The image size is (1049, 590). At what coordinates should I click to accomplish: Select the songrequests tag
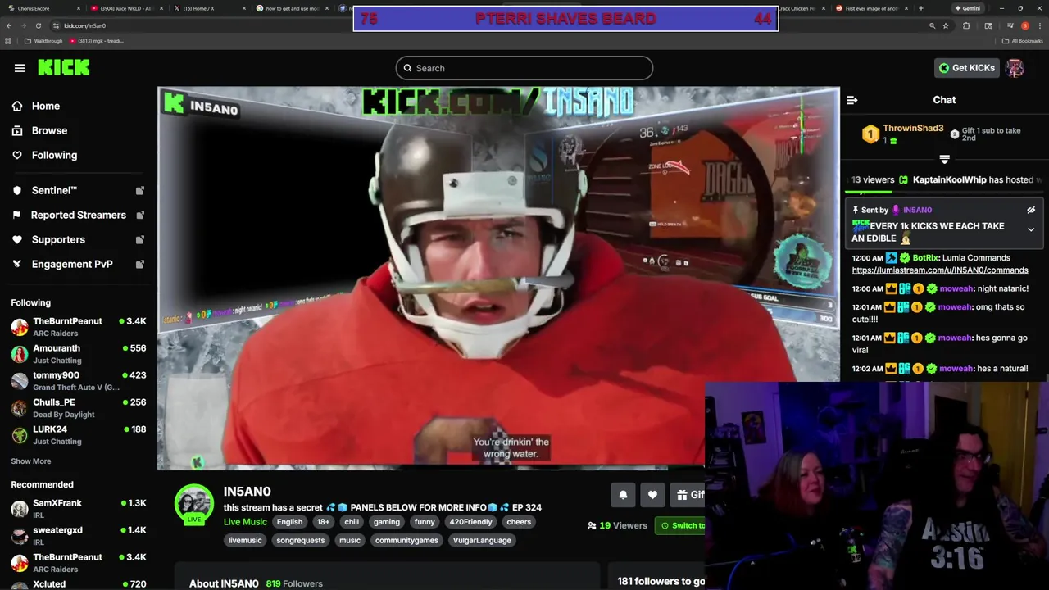point(301,540)
